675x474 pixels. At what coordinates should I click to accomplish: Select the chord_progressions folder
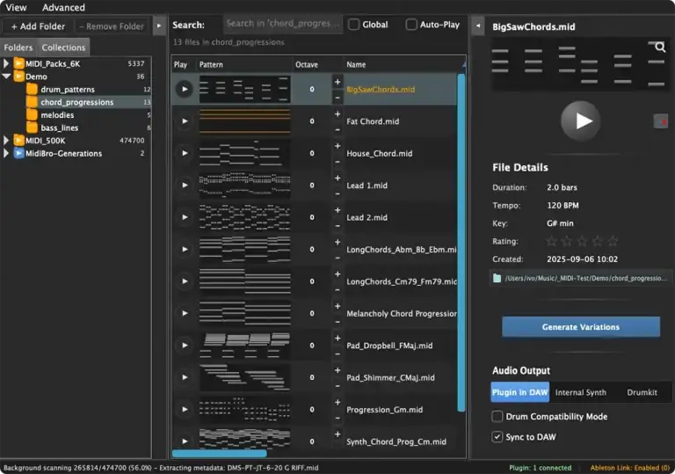[77, 102]
